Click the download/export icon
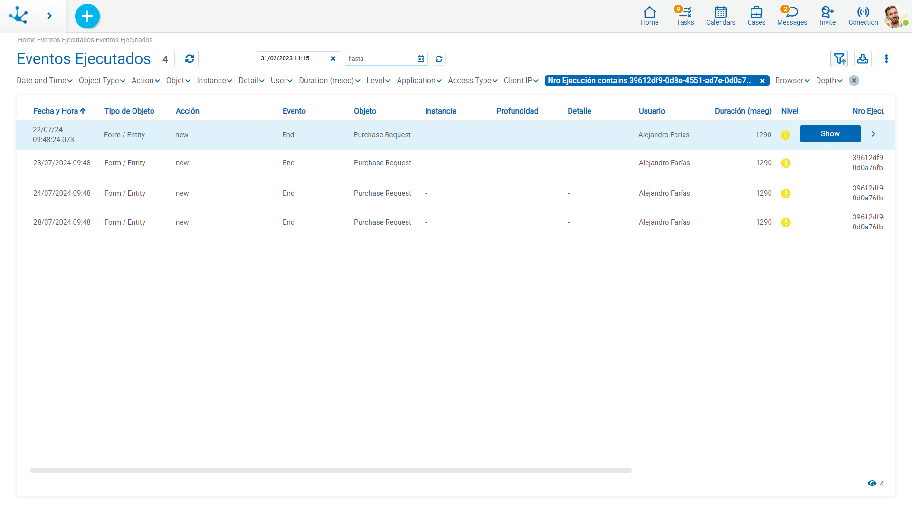This screenshot has height=513, width=912. coord(863,59)
